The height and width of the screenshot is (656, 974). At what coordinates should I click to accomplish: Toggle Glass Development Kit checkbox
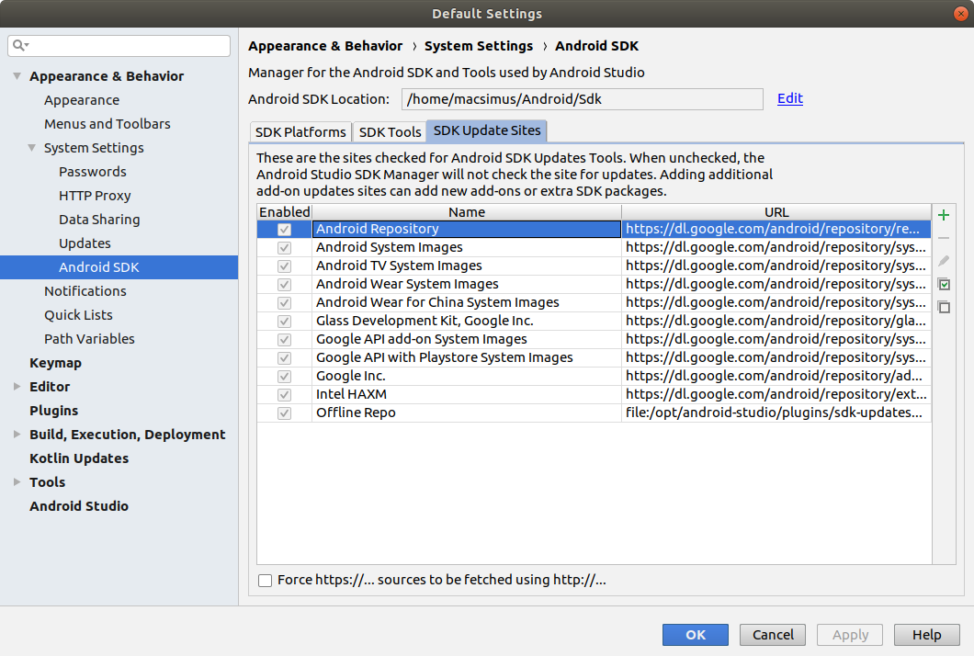pyautogui.click(x=285, y=322)
